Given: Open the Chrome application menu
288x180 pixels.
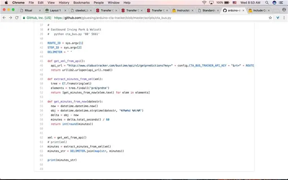Looking at the screenshot, I should [x=18, y=3].
